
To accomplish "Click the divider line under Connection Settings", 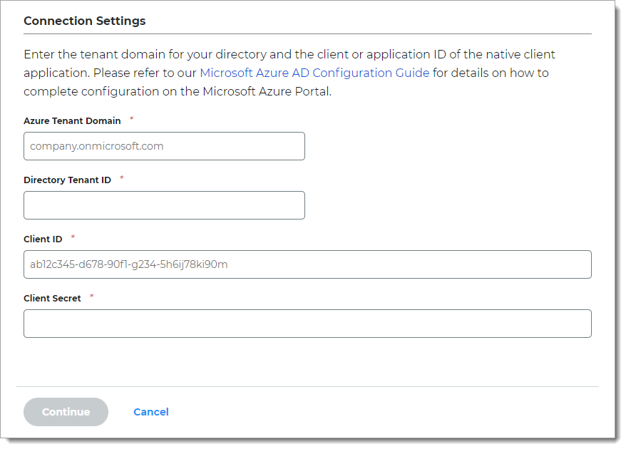I will point(307,33).
